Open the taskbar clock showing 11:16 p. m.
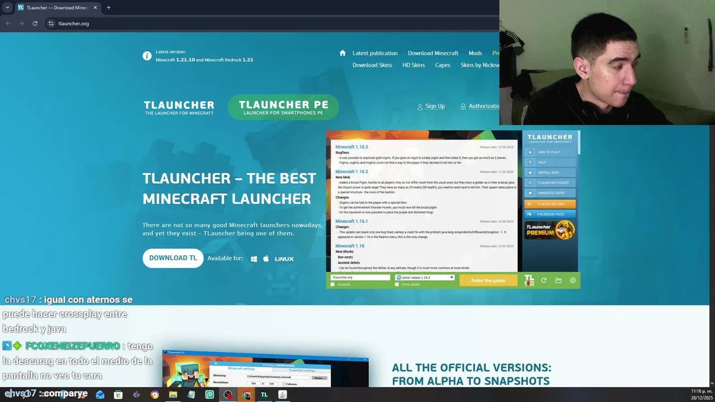Viewport: 715px width, 402px height. [701, 394]
